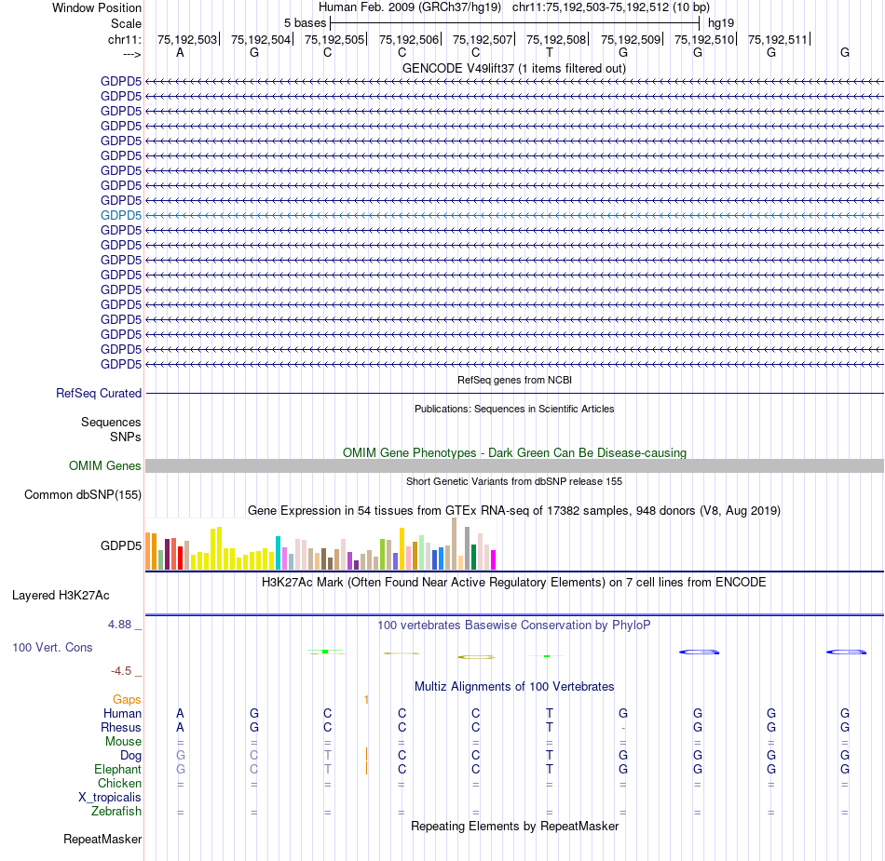Click the orange gap marker 1 in the Gaps row
Viewport: 885px width, 861px height.
[366, 700]
